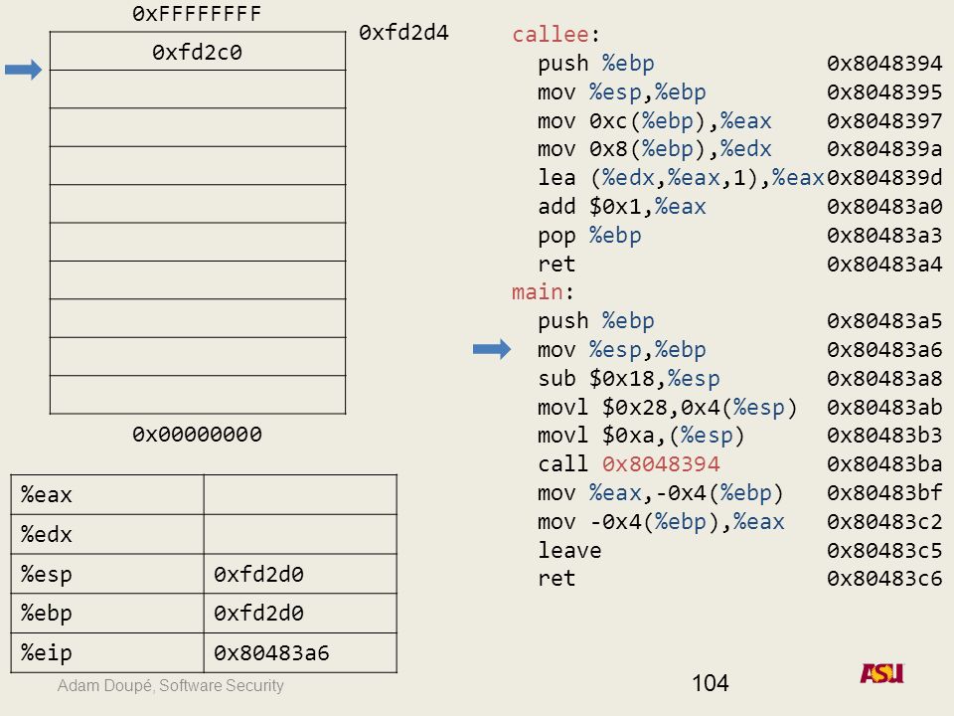Click the add $0x1,%eax instruction

[x=622, y=207]
